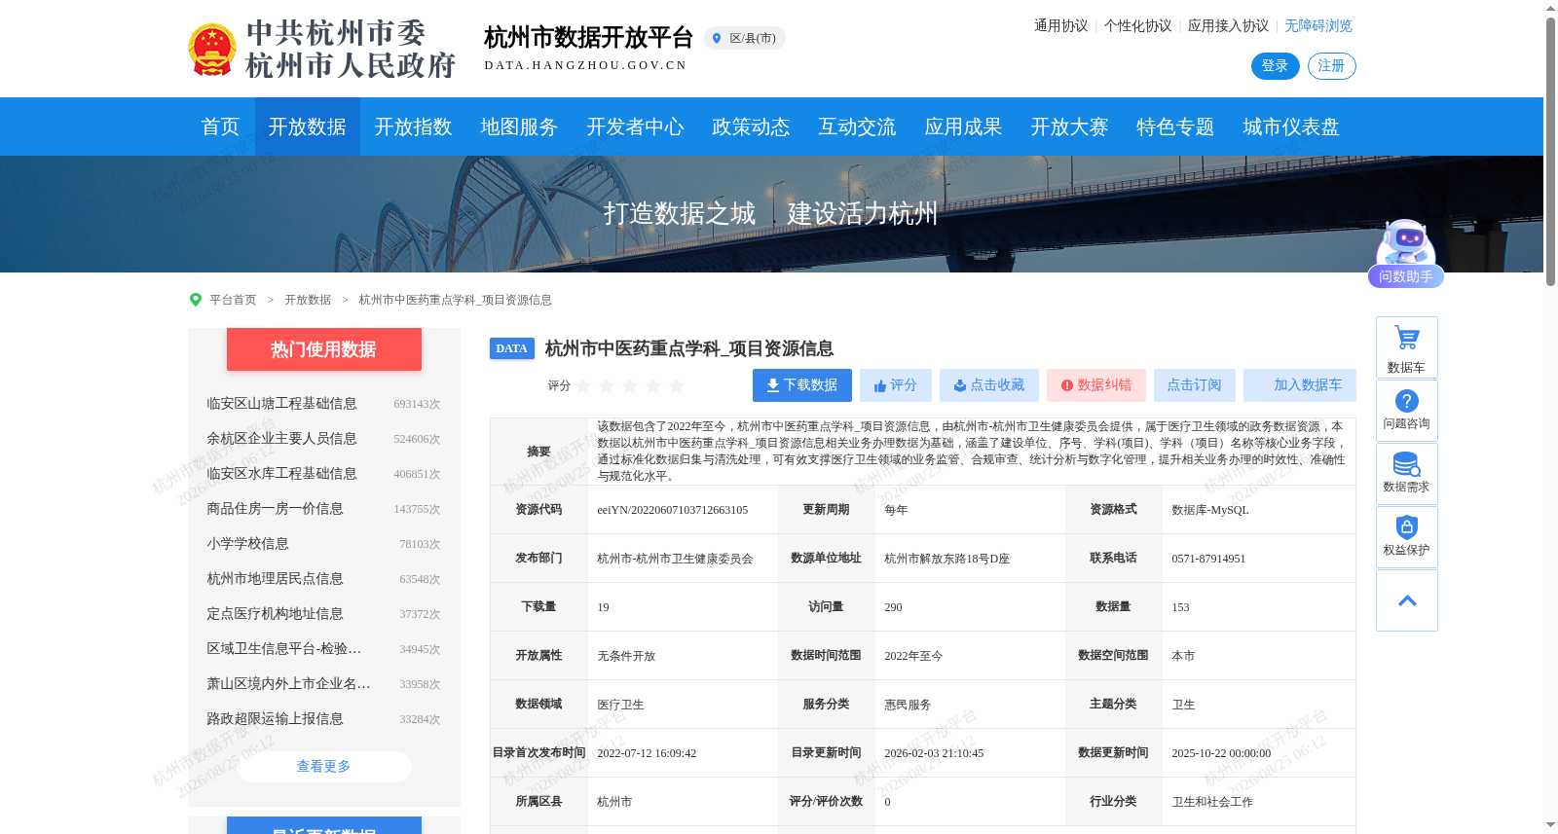Click the government emblem logo
Screen dimensions: 1558x834
(211, 50)
